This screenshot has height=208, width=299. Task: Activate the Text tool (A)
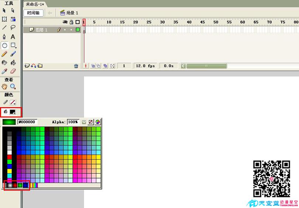pos(13,37)
